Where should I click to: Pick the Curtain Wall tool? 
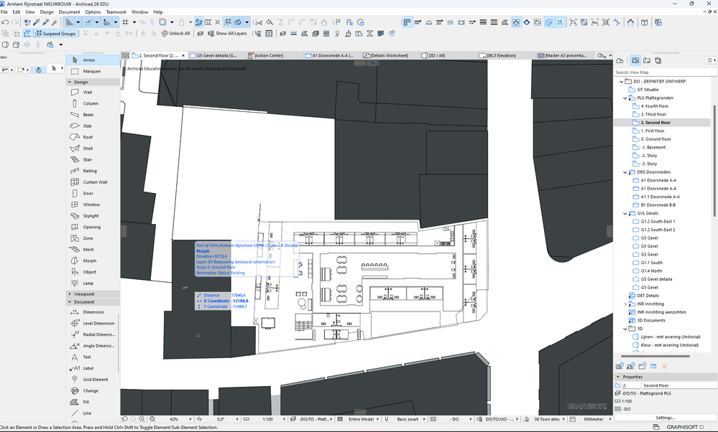tap(94, 182)
